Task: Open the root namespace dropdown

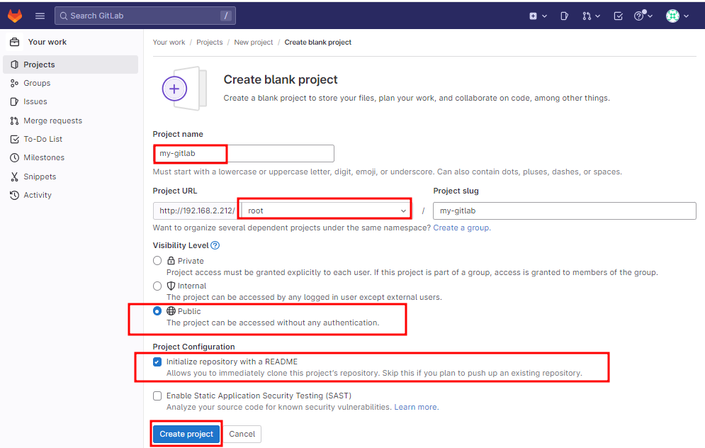Action: click(x=325, y=211)
